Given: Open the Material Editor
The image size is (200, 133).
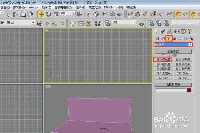Looking at the screenshot, I should (x=97, y=23).
